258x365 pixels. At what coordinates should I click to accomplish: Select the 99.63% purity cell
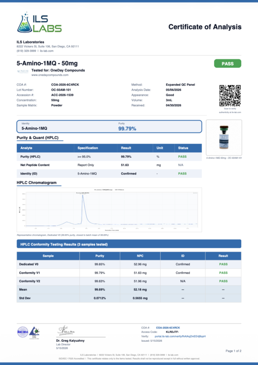(100, 281)
